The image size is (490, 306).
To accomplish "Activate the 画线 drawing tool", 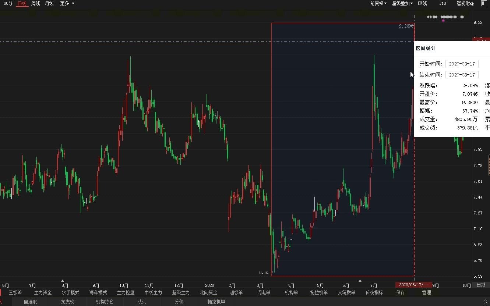I will coord(422,3).
